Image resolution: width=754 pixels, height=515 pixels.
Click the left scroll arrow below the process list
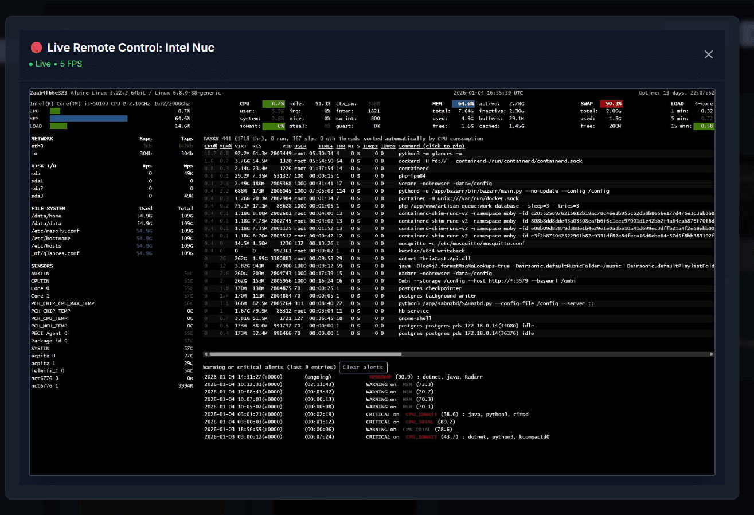[205, 354]
